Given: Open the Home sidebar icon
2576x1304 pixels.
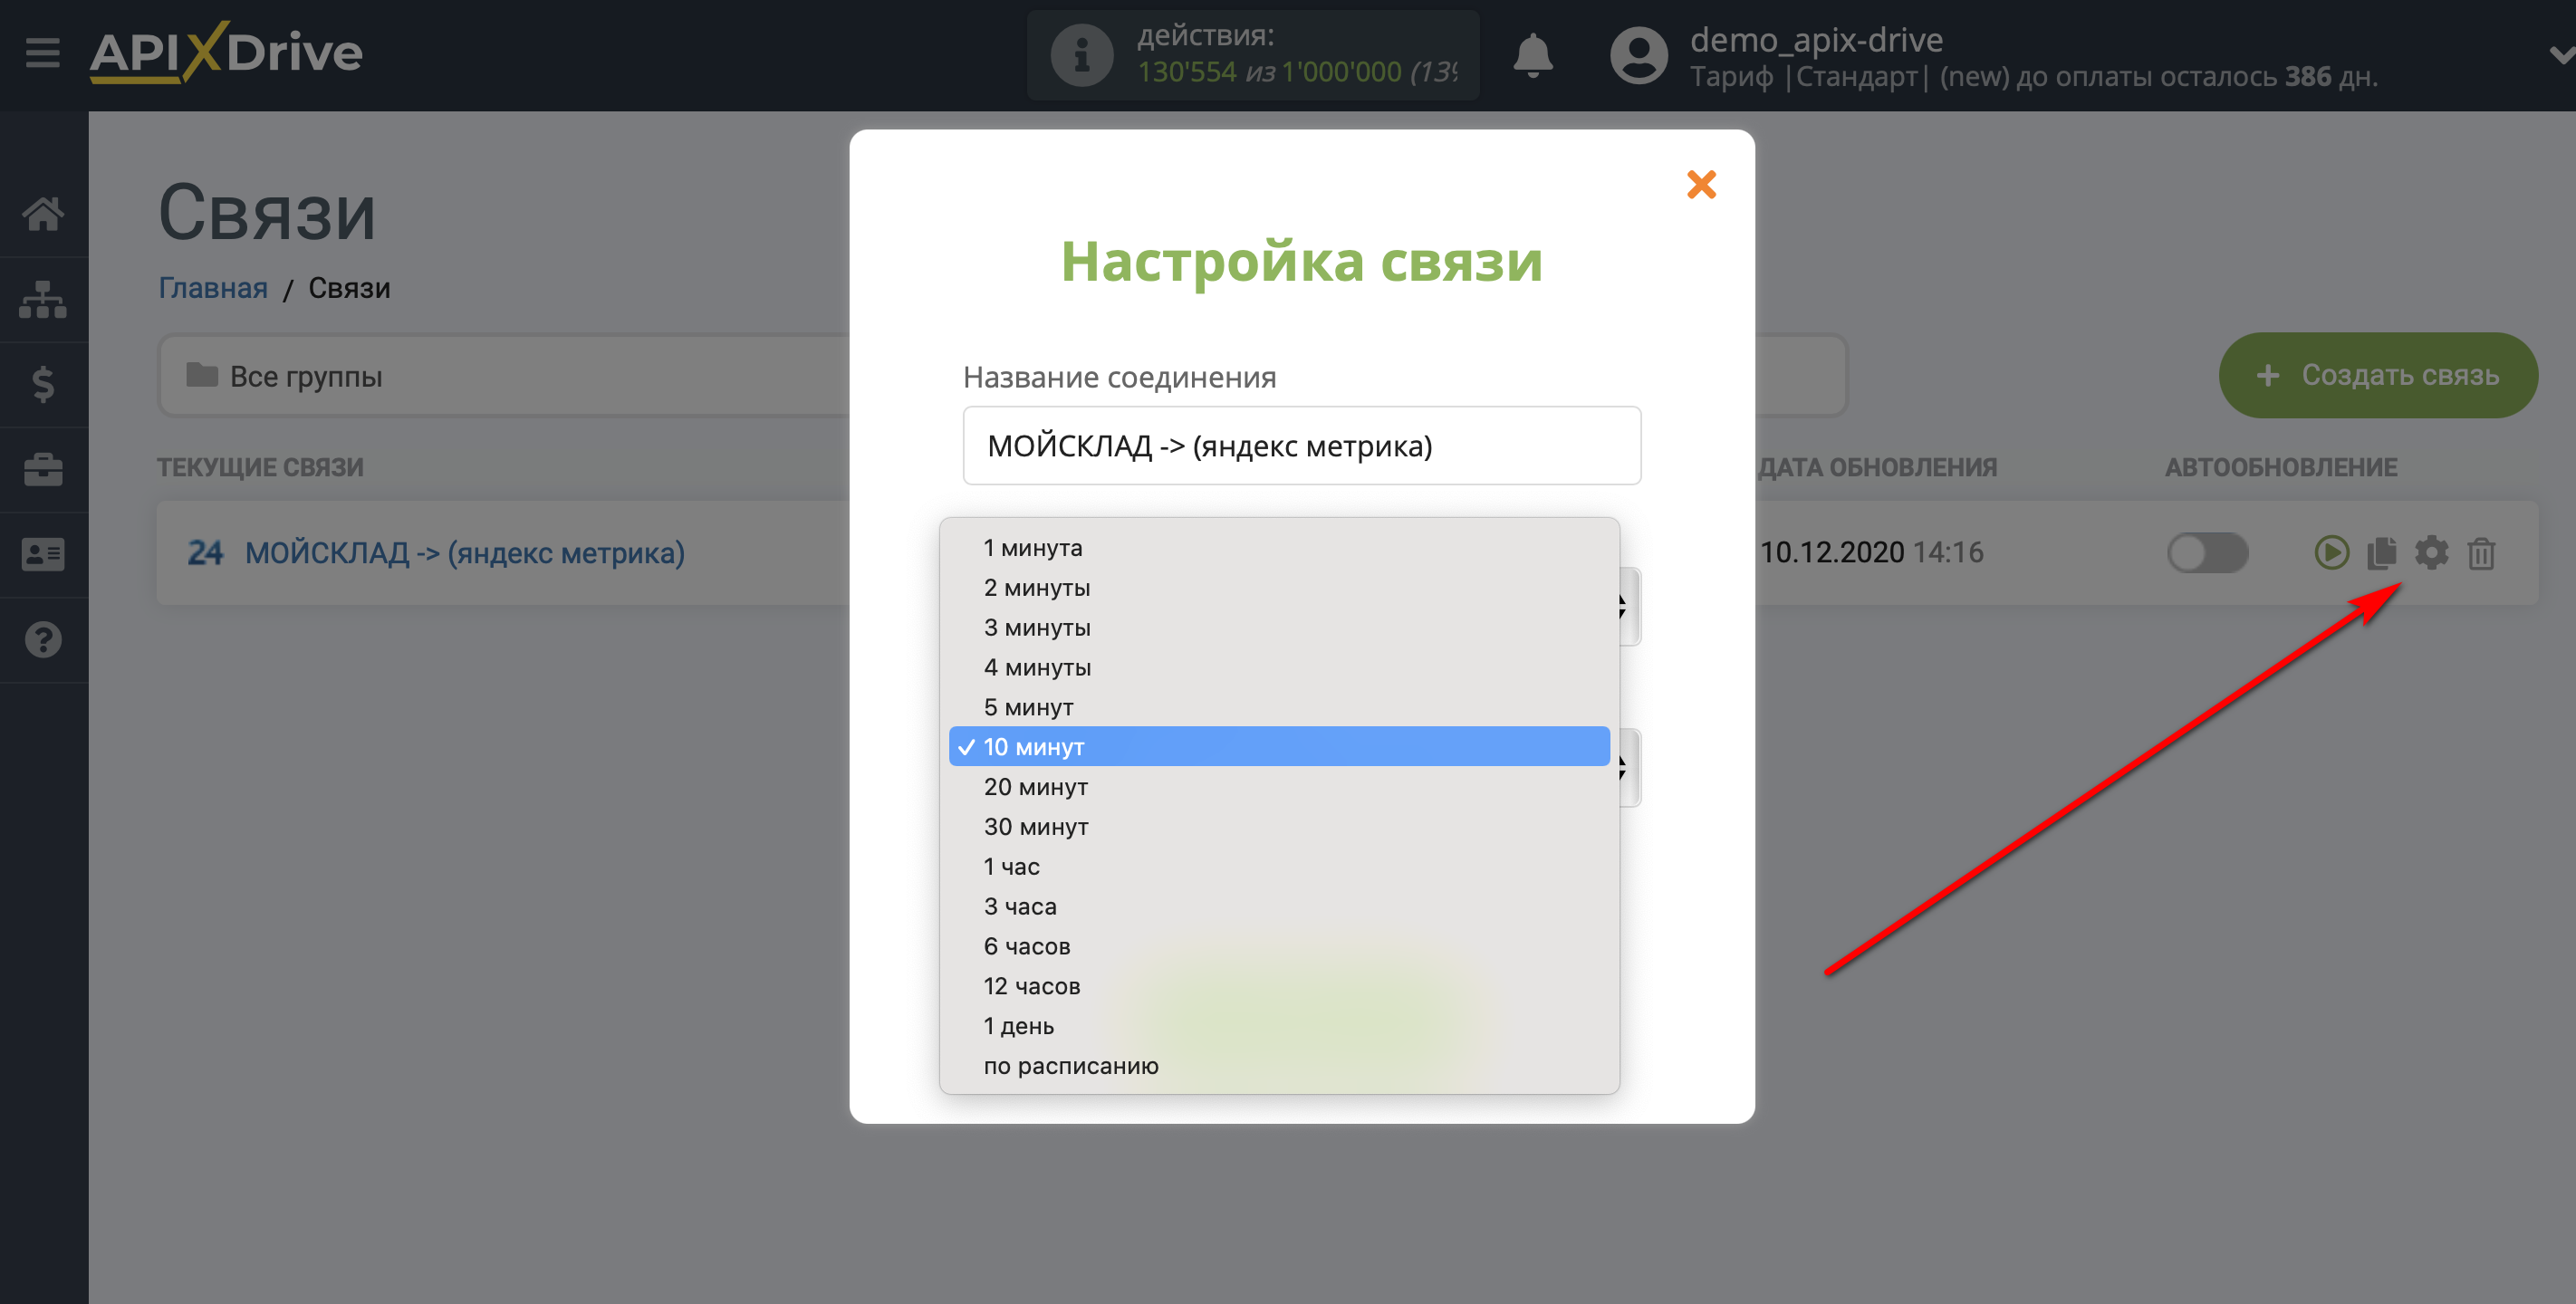Looking at the screenshot, I should (43, 214).
